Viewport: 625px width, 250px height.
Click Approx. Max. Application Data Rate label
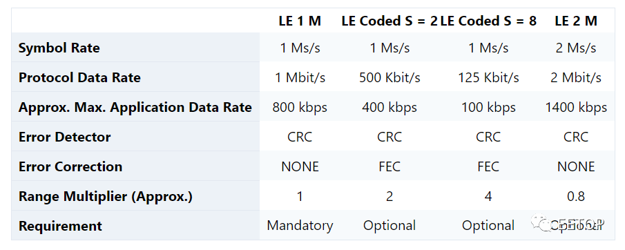[x=135, y=107]
